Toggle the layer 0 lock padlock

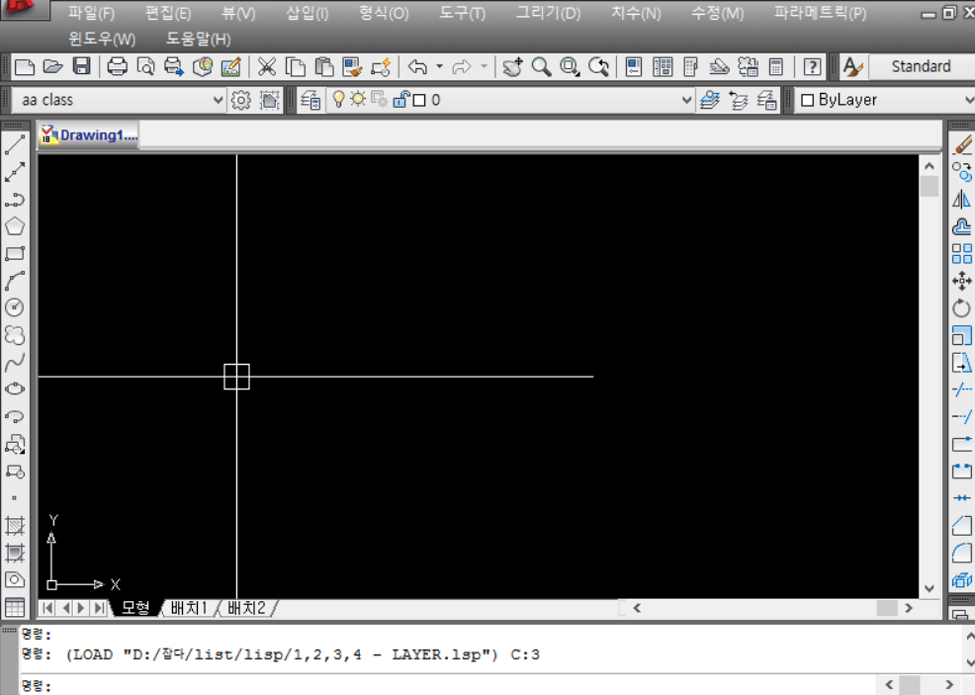tap(401, 100)
